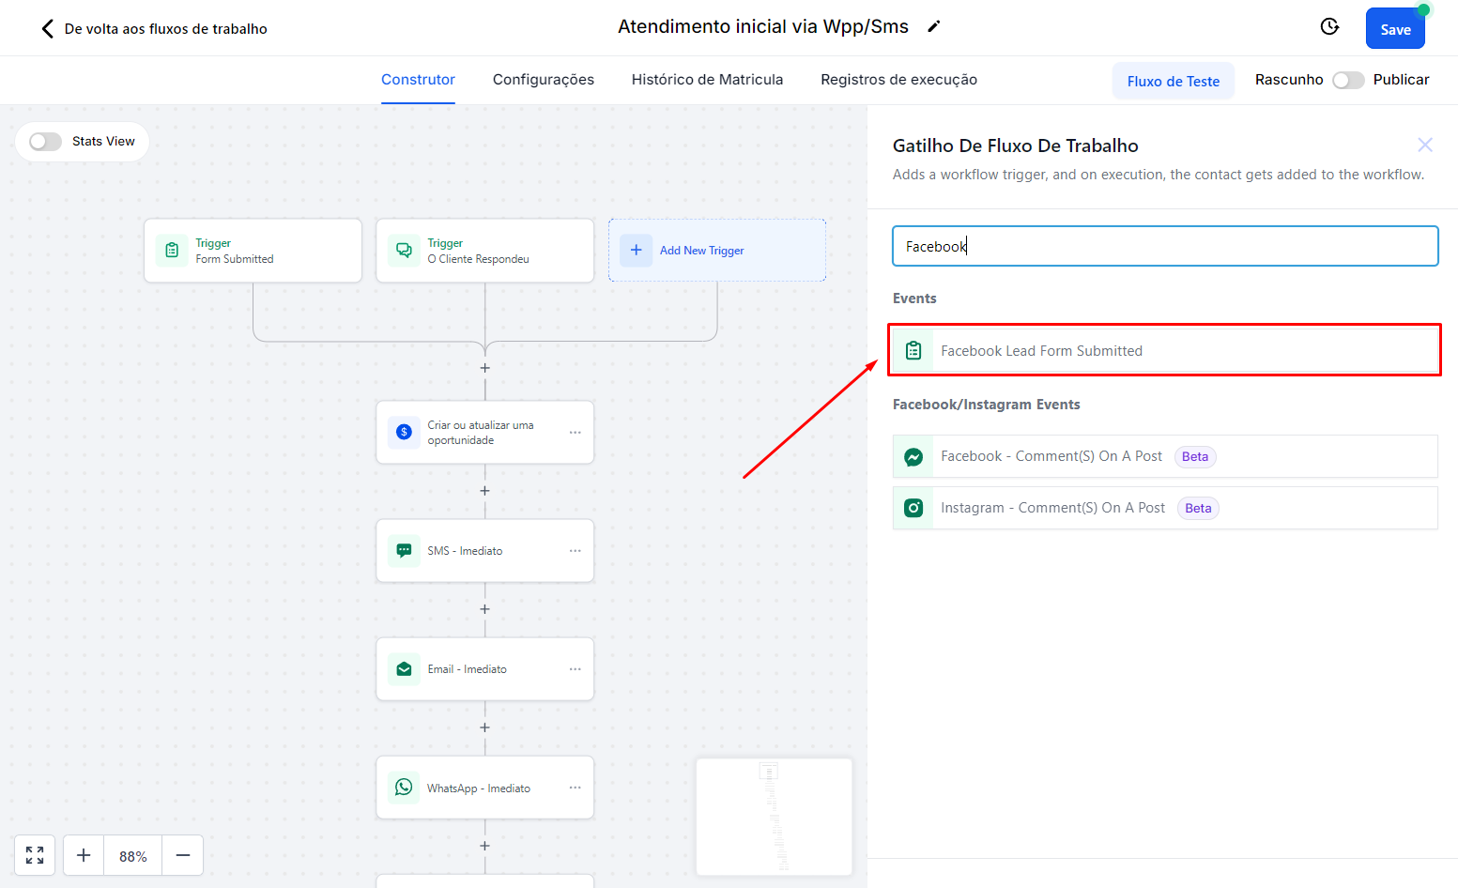This screenshot has width=1458, height=888.
Task: Zoom out with the minus icon
Action: click(x=183, y=855)
